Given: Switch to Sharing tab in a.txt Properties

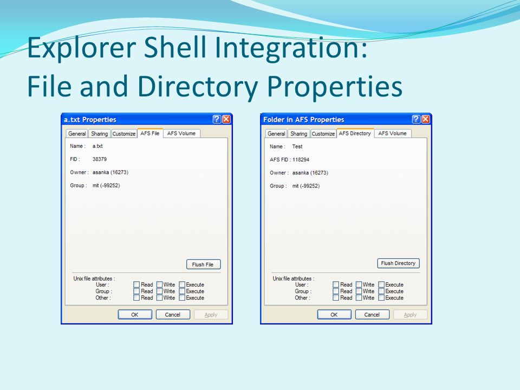Looking at the screenshot, I should [x=100, y=134].
